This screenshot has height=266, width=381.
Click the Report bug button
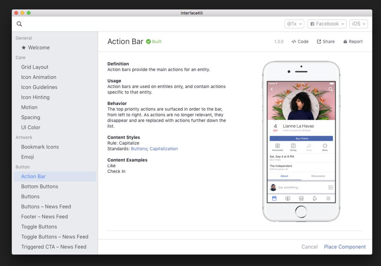tap(353, 42)
